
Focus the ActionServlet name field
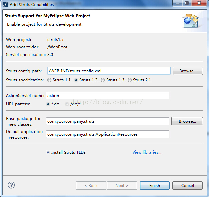pyautogui.click(x=108, y=95)
